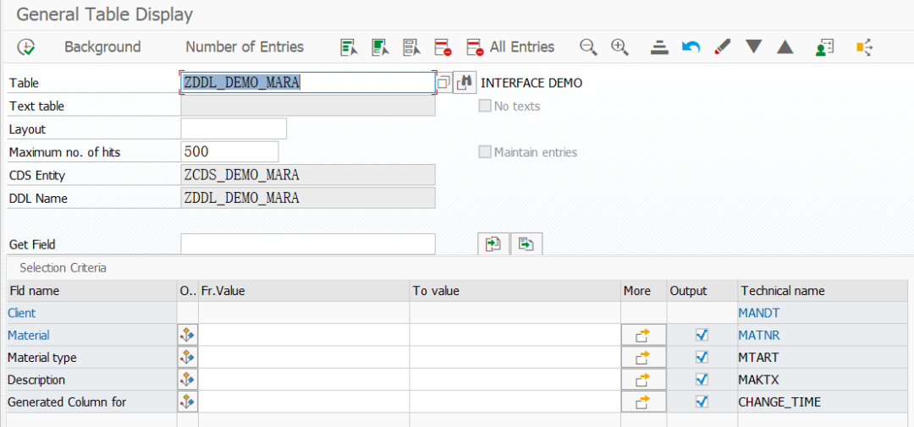Click Fr.Value cell for Material
The width and height of the screenshot is (914, 427).
click(304, 335)
